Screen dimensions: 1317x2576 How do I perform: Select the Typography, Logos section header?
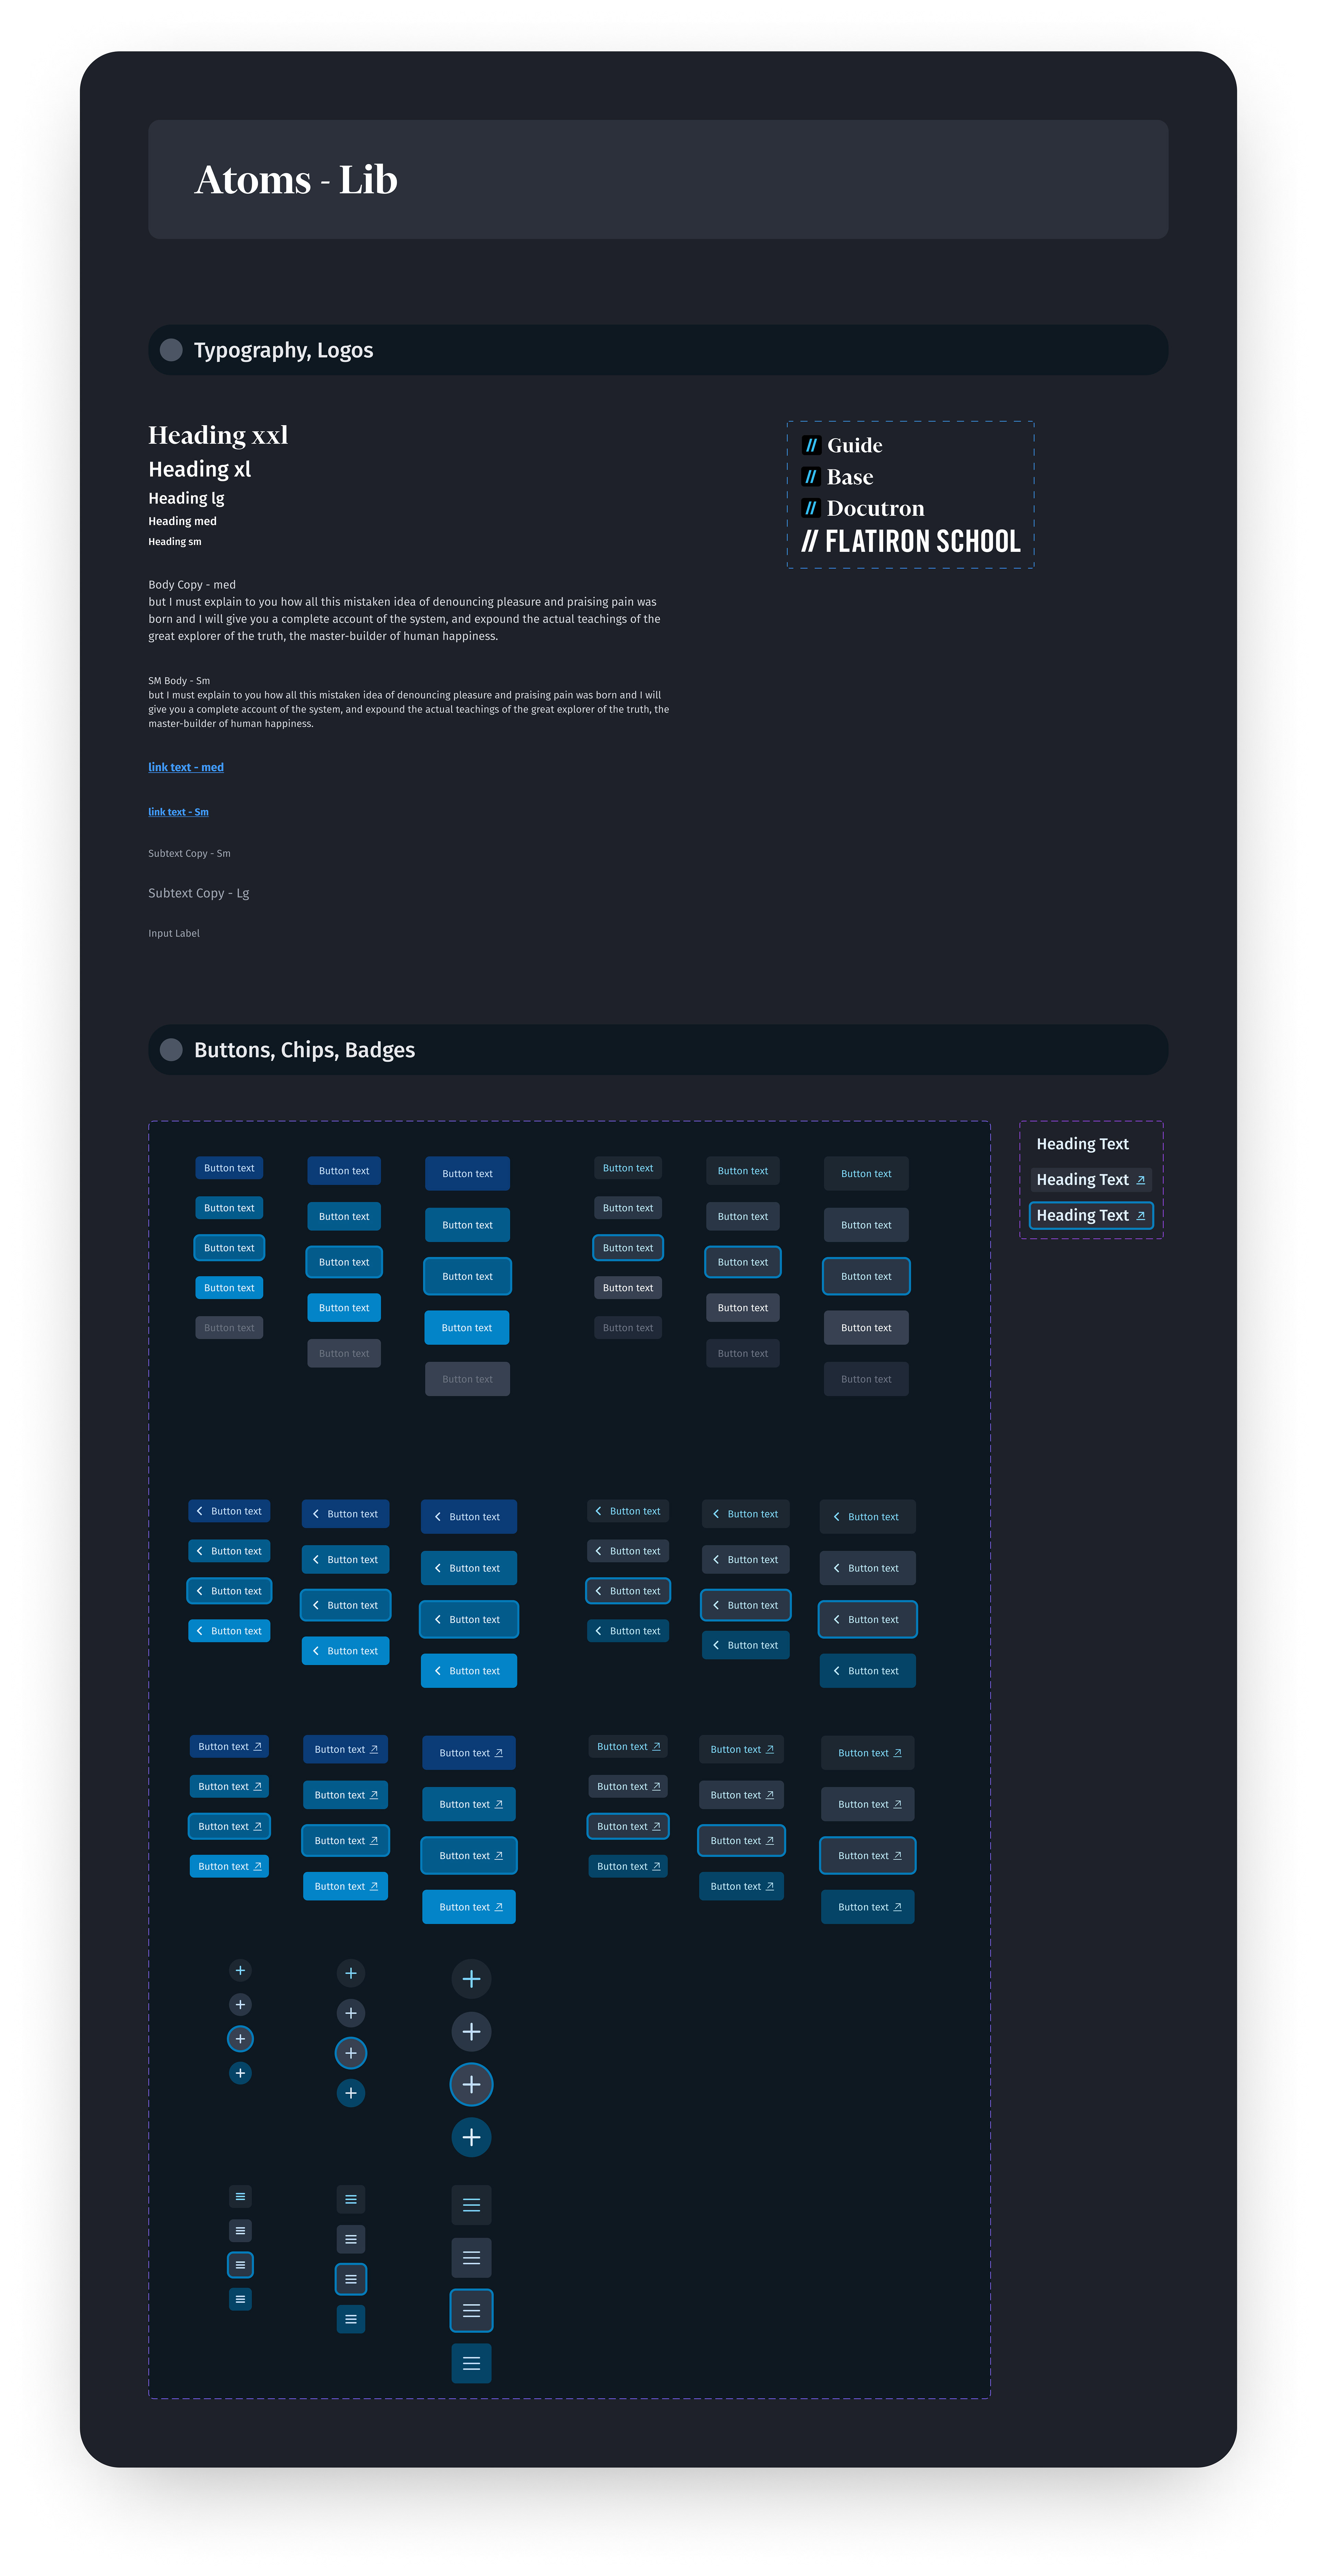click(658, 350)
